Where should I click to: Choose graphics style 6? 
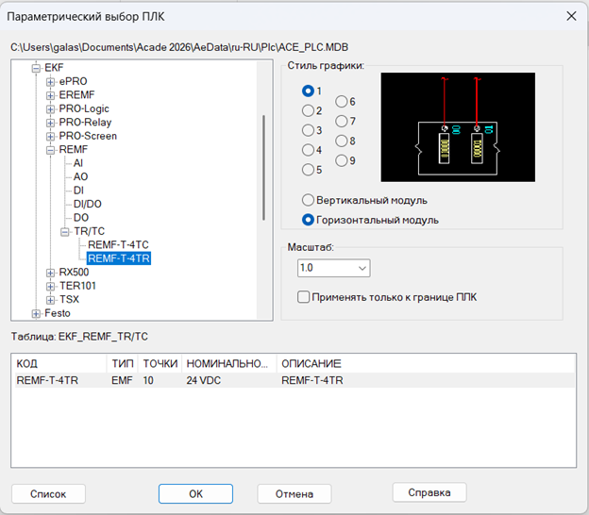[x=342, y=101]
